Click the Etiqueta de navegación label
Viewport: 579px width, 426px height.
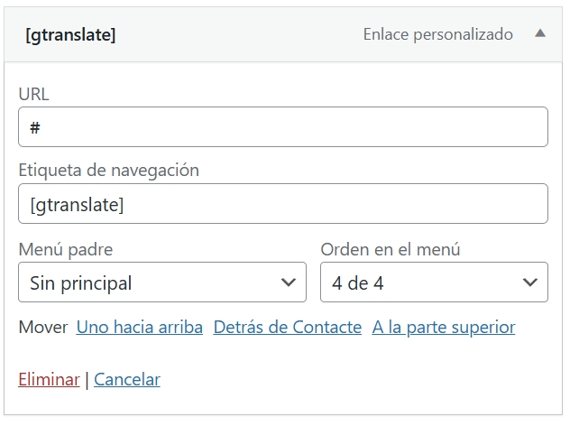coord(108,170)
